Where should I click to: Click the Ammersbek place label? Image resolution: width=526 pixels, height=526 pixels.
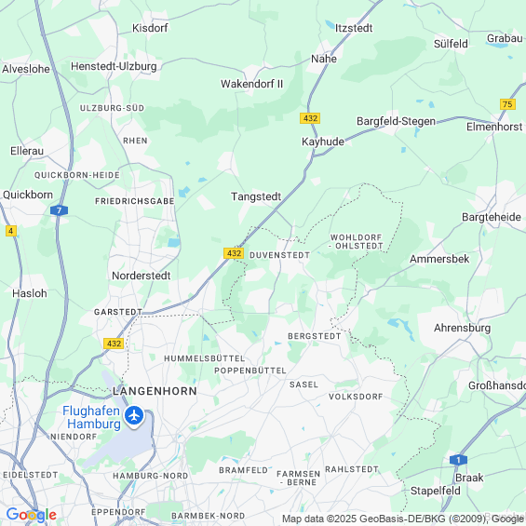tap(439, 259)
